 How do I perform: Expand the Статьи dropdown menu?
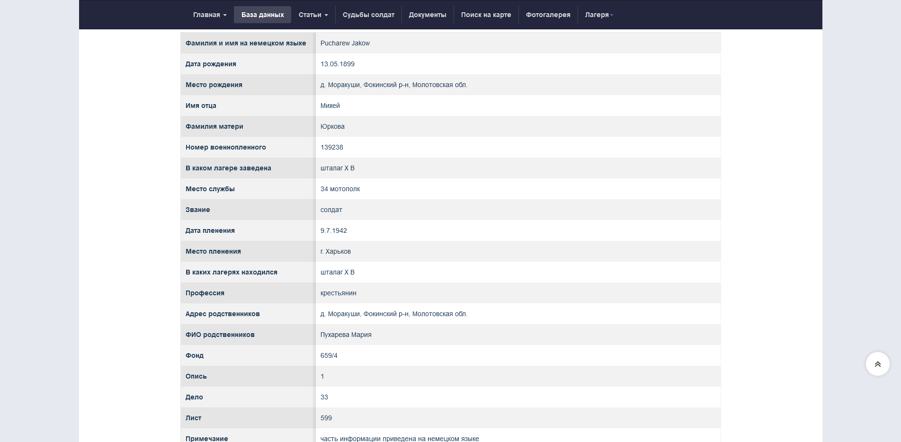pyautogui.click(x=312, y=15)
